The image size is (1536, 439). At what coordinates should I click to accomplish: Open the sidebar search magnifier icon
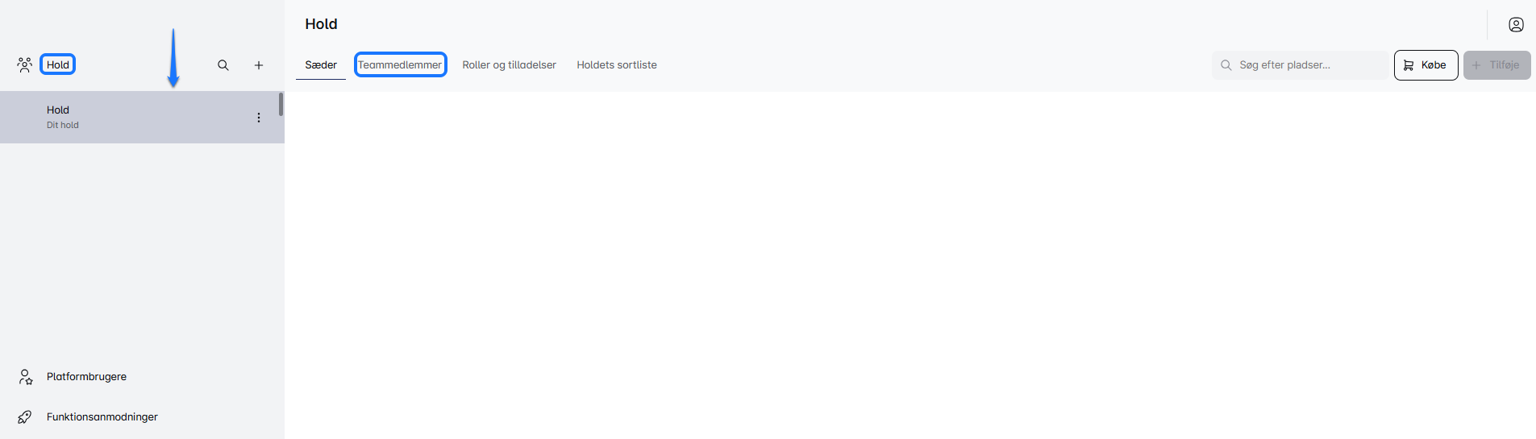[223, 65]
